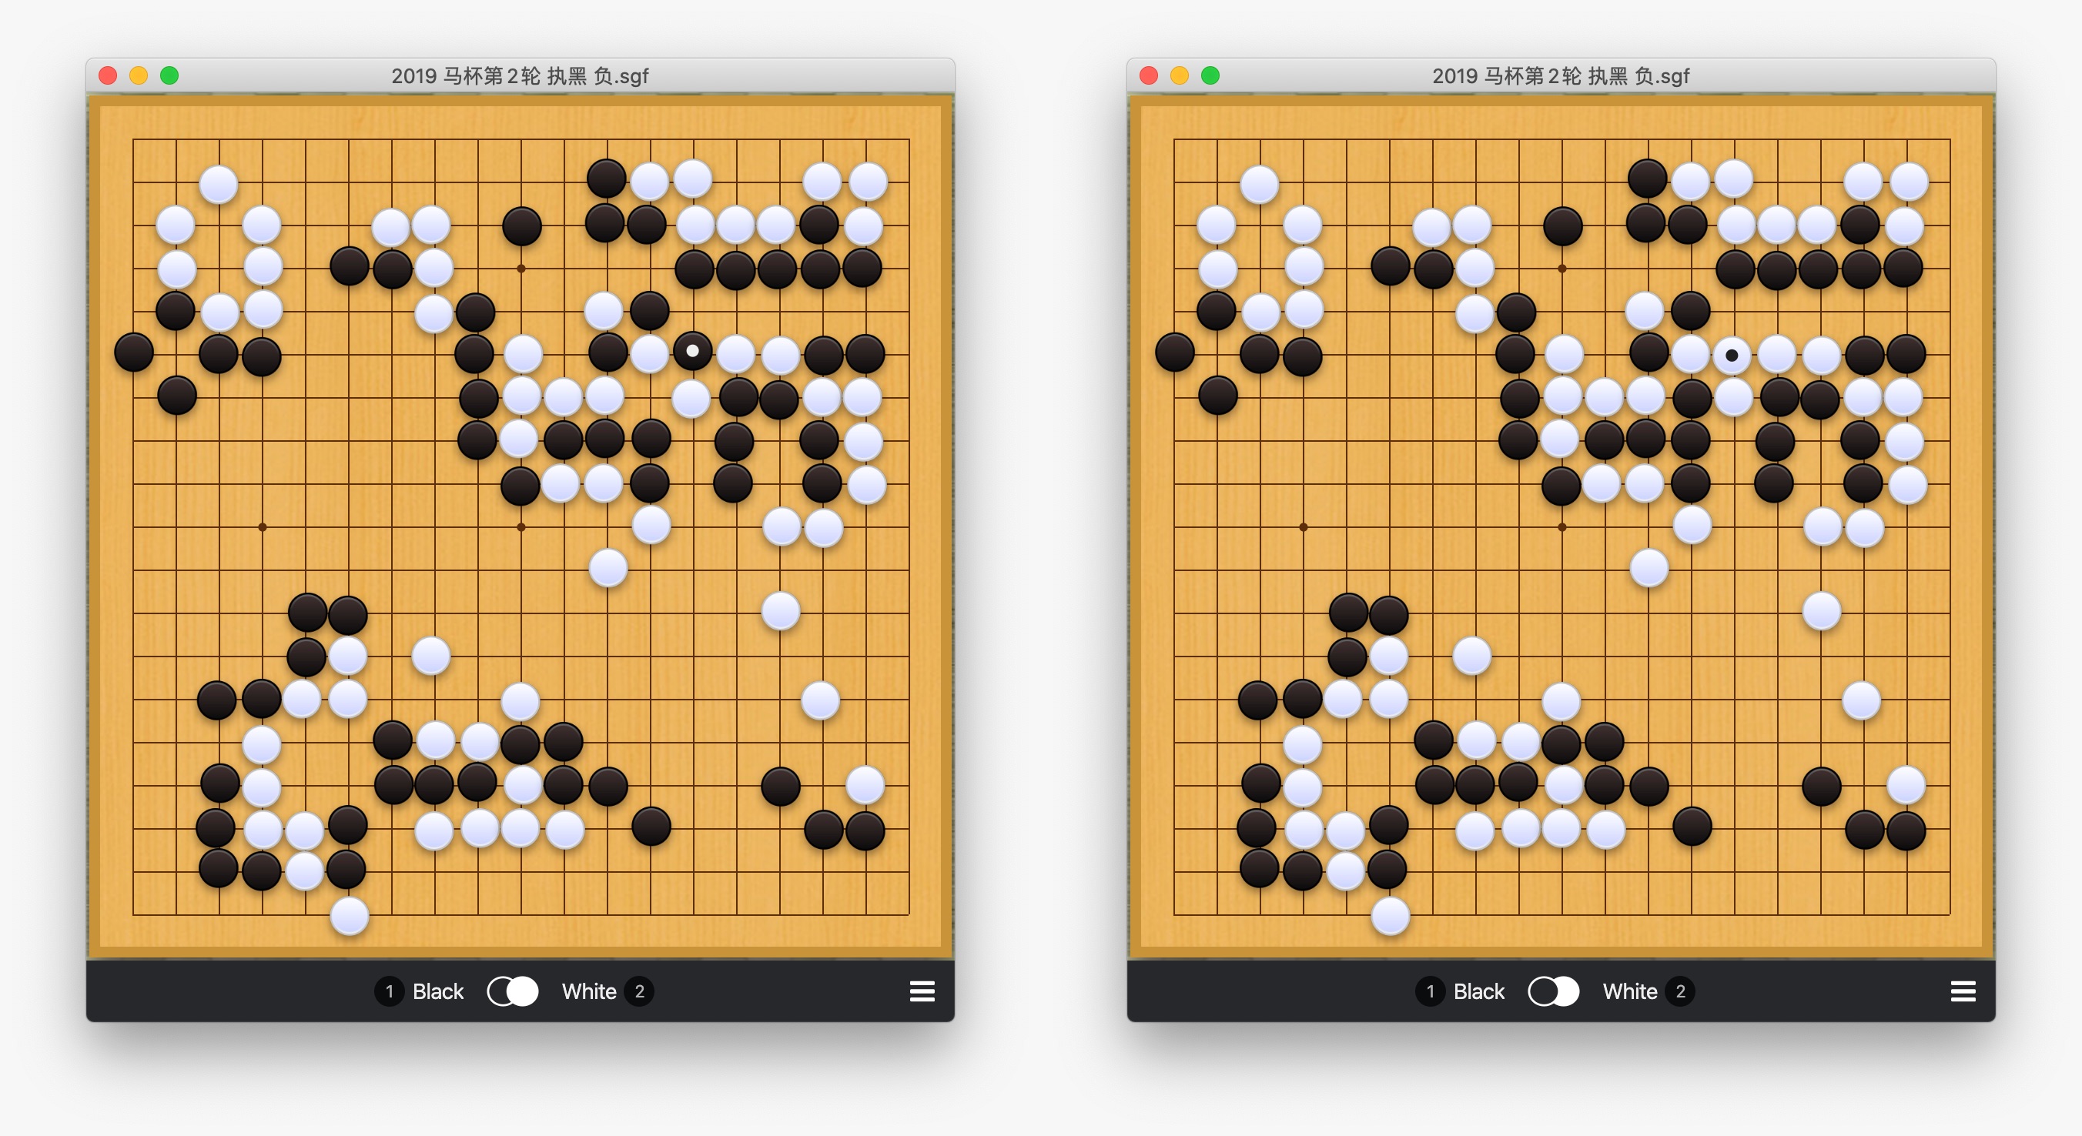Viewport: 2082px width, 1136px height.
Task: Click the marked last-move black stone on left board
Action: pos(693,352)
